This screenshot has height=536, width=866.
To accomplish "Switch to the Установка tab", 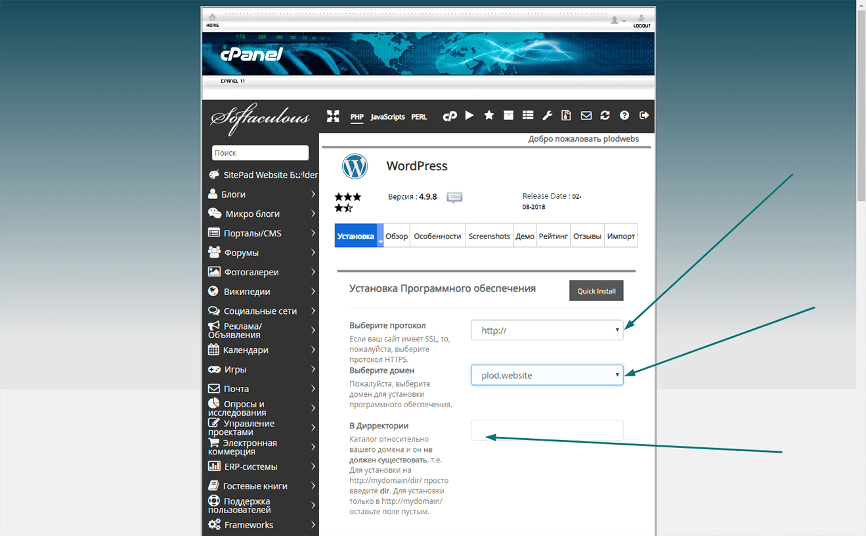I will (356, 236).
